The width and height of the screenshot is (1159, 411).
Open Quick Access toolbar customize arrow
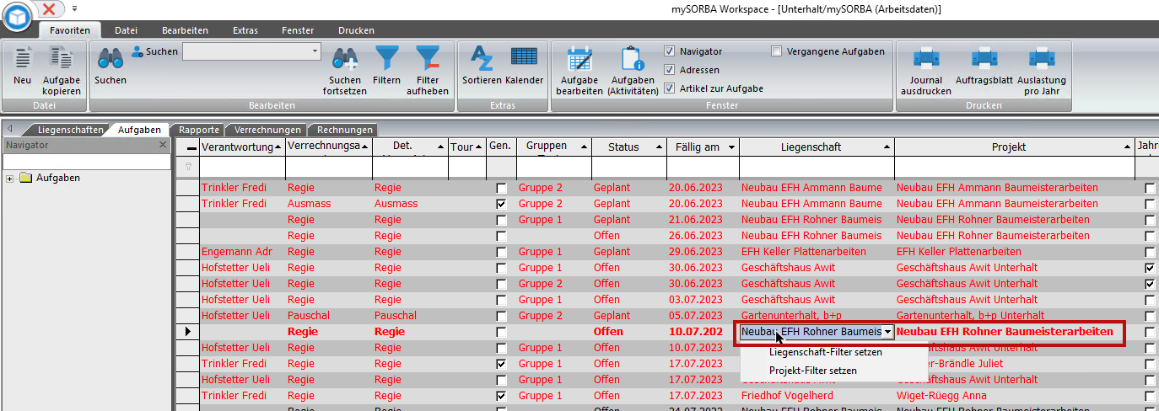click(x=74, y=8)
